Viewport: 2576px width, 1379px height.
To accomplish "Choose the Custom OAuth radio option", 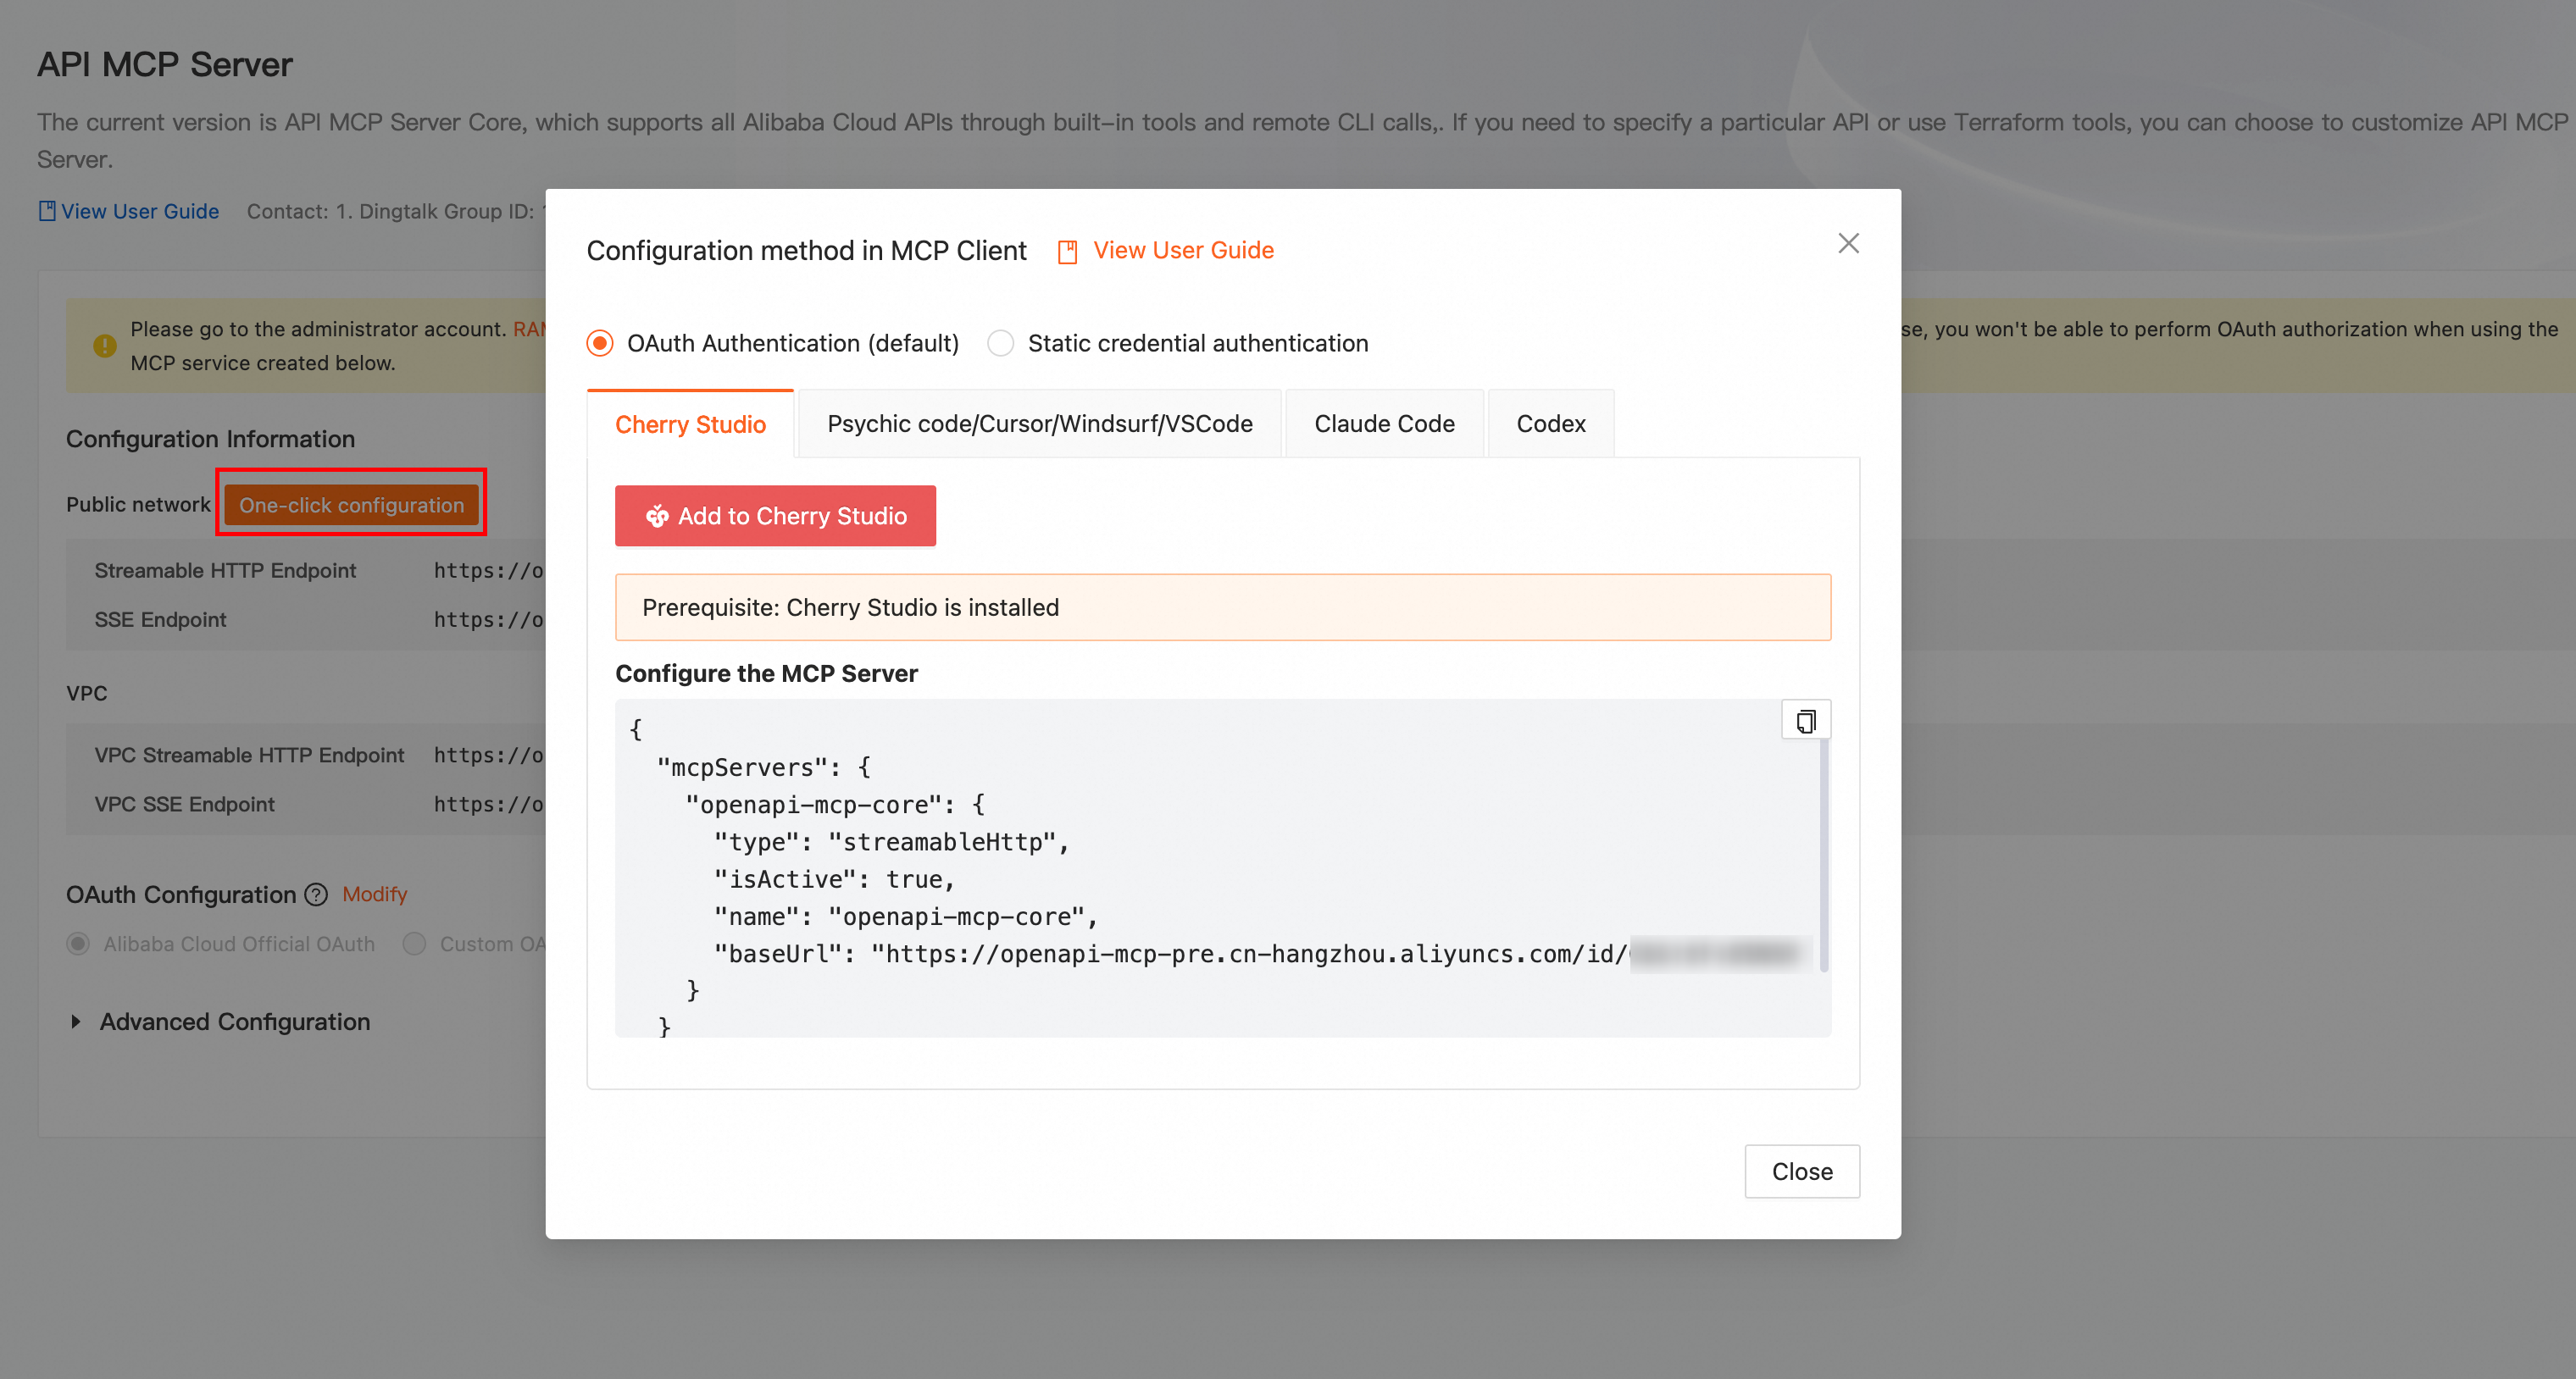I will [x=414, y=944].
